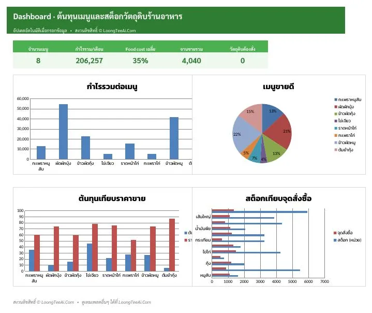Screen dimensions: 372x313
Task: Click the ราดหน้าไก่ label in cost chart
Action: pos(111,275)
